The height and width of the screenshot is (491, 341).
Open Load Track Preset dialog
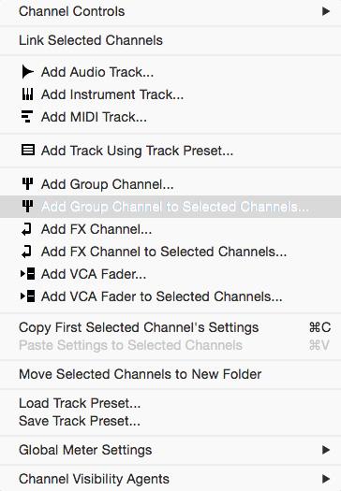(x=170, y=403)
